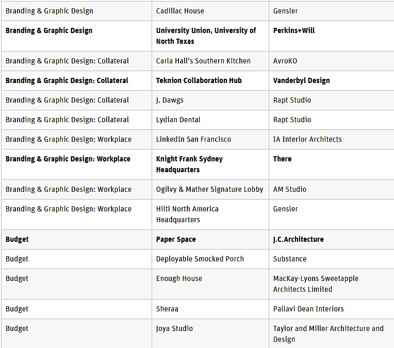
Task: Click the J.C.Architecture firm name
Action: pyautogui.click(x=298, y=239)
